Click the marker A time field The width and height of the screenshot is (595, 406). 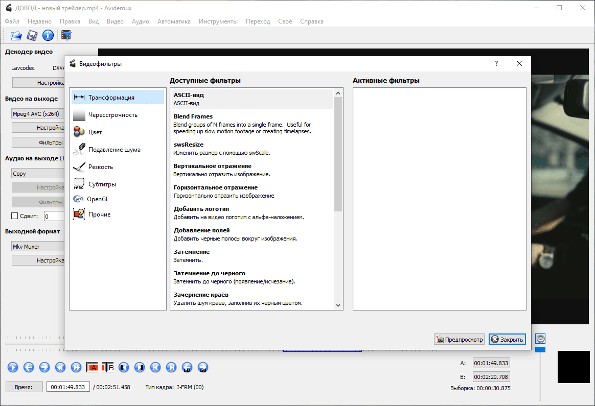[491, 363]
